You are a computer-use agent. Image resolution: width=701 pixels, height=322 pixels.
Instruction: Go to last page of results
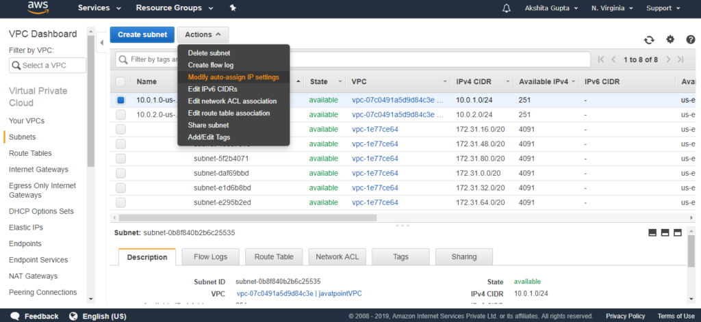coord(680,59)
